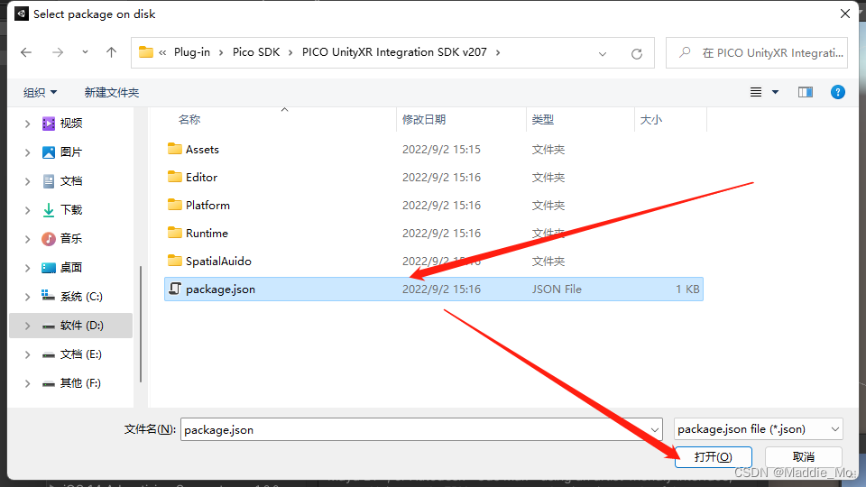Sort by 修改日期 column header
The image size is (866, 487).
click(424, 119)
